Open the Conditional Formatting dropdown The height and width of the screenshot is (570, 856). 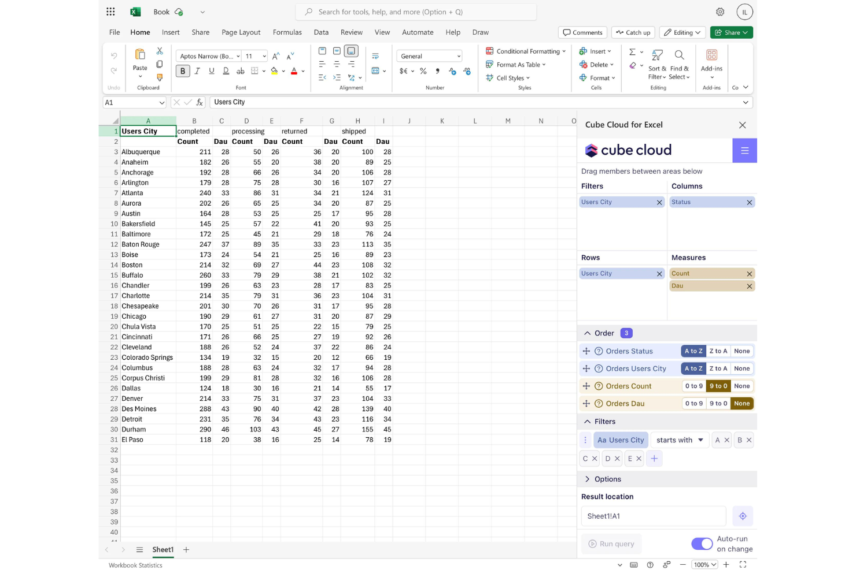[x=526, y=51]
